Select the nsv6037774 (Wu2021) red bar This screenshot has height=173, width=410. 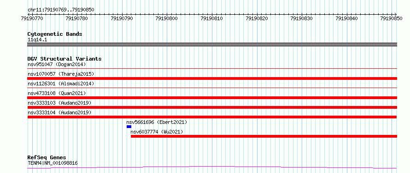pyautogui.click(x=264, y=136)
